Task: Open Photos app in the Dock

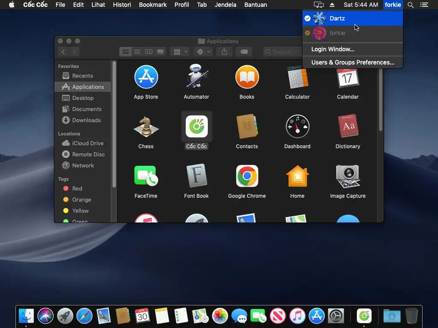Action: pyautogui.click(x=220, y=316)
